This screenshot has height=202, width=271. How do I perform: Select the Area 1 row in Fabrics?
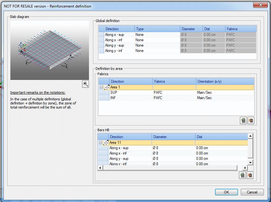[x=176, y=87]
